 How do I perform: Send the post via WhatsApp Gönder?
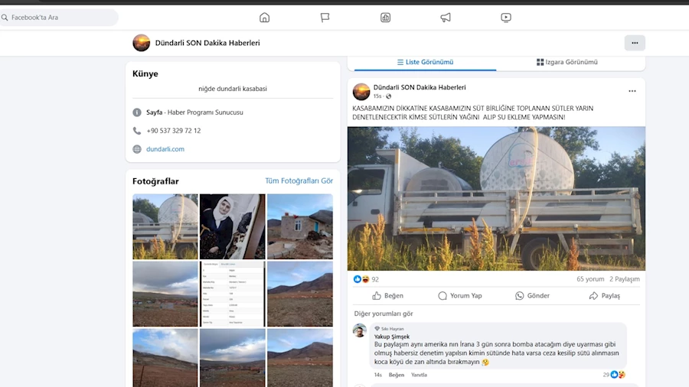pos(532,296)
